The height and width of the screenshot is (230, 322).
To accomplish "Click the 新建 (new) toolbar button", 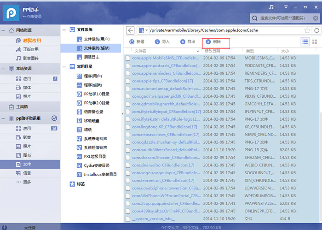I will [x=136, y=42].
